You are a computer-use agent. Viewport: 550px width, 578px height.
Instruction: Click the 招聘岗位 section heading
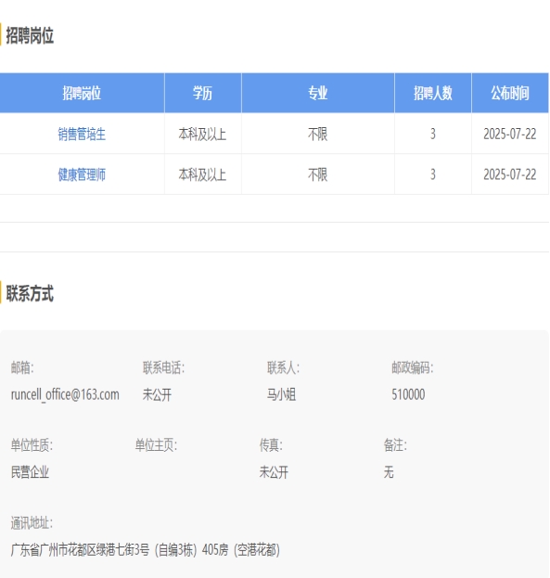click(x=30, y=36)
